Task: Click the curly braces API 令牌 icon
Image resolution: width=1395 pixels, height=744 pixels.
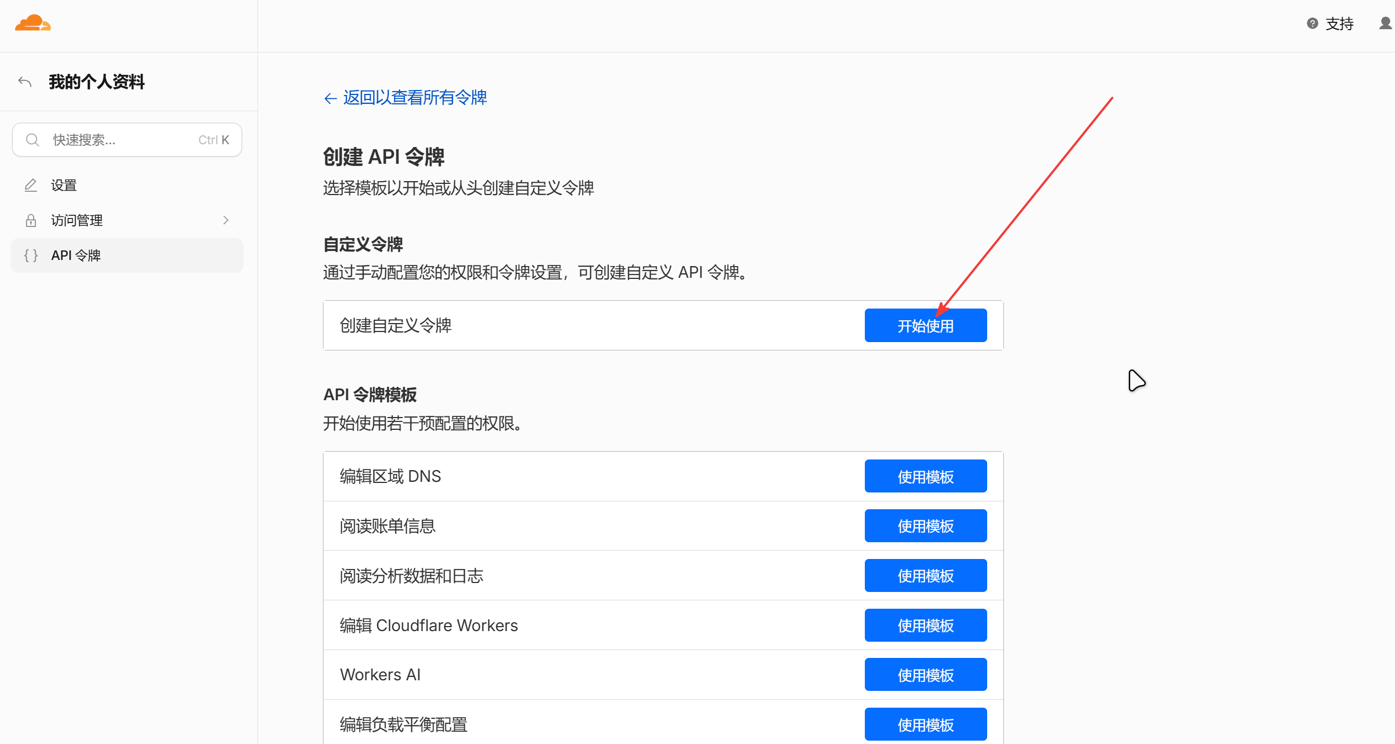Action: (31, 255)
